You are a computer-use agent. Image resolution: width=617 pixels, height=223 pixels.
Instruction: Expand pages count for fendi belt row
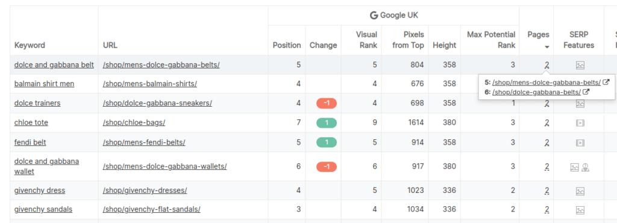pos(547,142)
